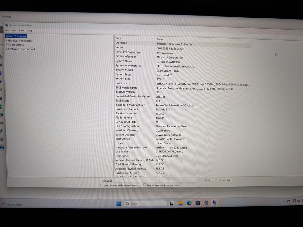Select the Embedded Controller Version row
303x227 pixels.
tap(183, 97)
